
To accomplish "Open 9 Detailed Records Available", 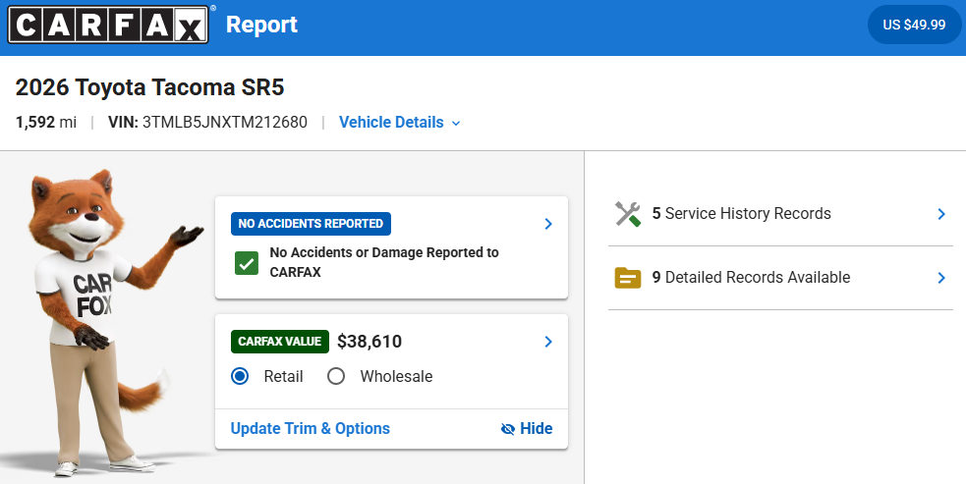I will (780, 278).
